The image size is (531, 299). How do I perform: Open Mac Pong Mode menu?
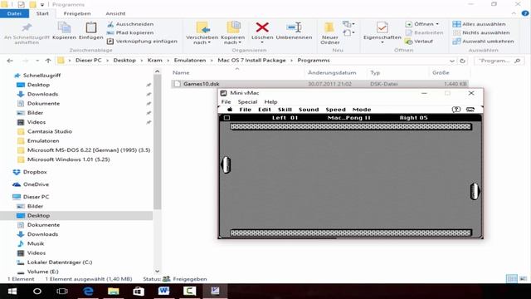(362, 110)
